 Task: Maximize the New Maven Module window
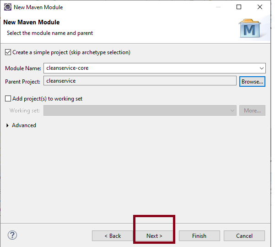[x=239, y=7]
